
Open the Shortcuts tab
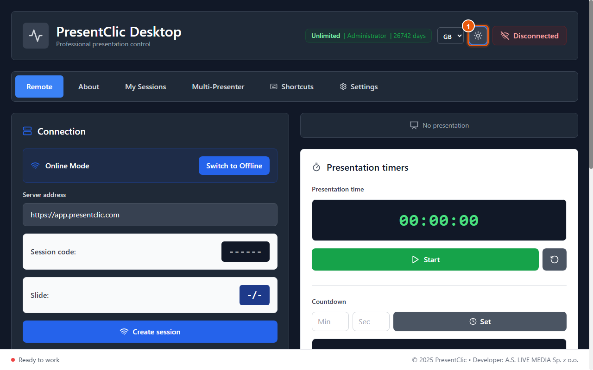(292, 86)
